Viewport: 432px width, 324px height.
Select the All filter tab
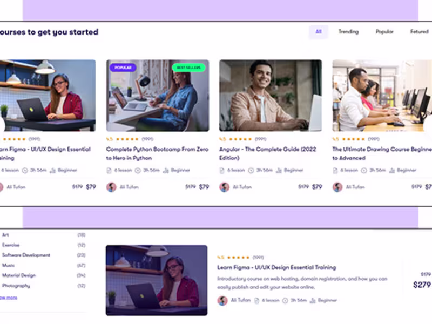pos(318,32)
